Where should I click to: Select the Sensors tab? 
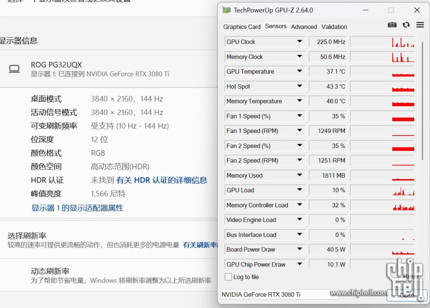[276, 26]
